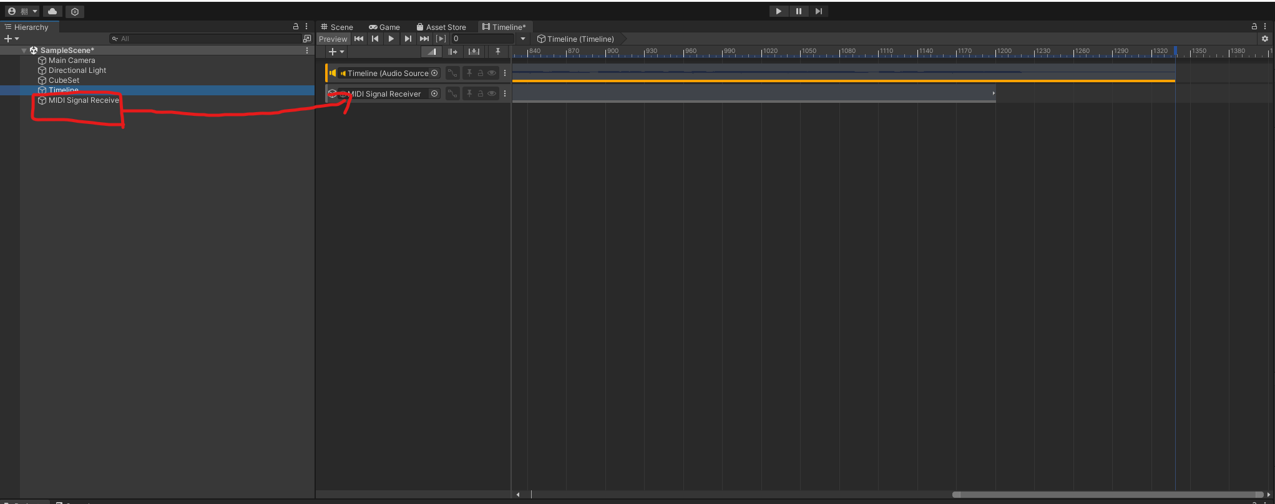1275x504 pixels.
Task: Show curves for the Audio Source track
Action: [452, 73]
